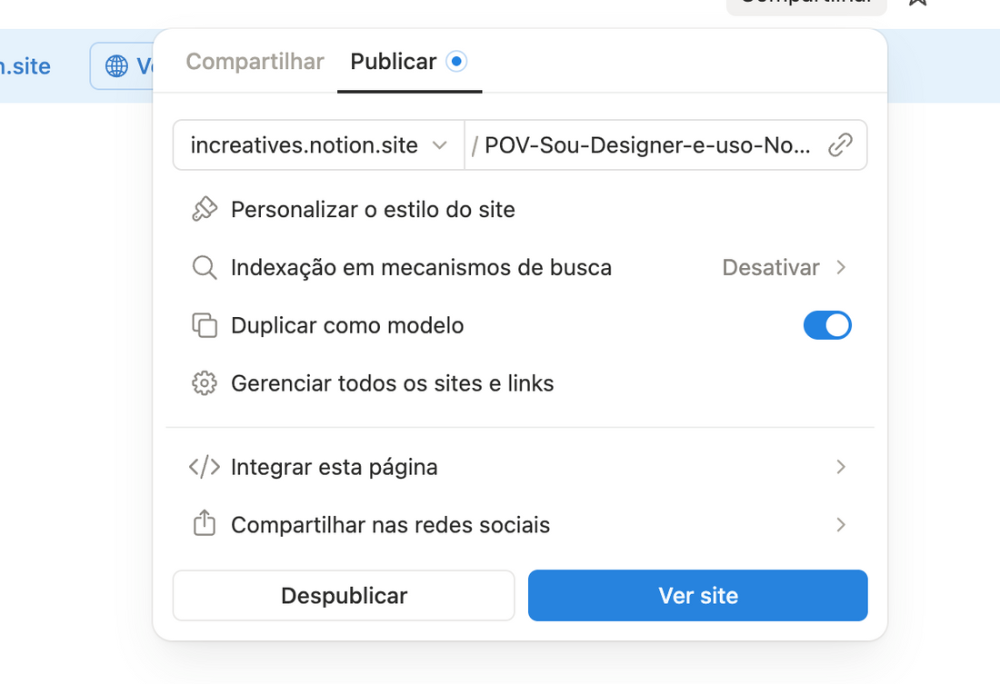Screen dimensions: 1000x684
Task: Click the duplicate pages icon next to 'Duplicar como modelo'
Action: click(205, 325)
